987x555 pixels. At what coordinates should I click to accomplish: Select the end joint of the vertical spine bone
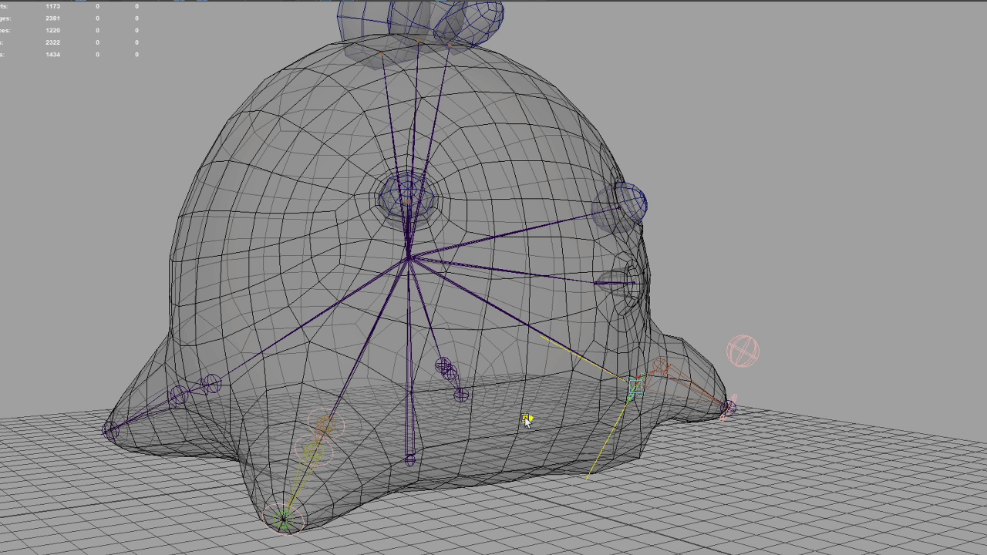(409, 460)
